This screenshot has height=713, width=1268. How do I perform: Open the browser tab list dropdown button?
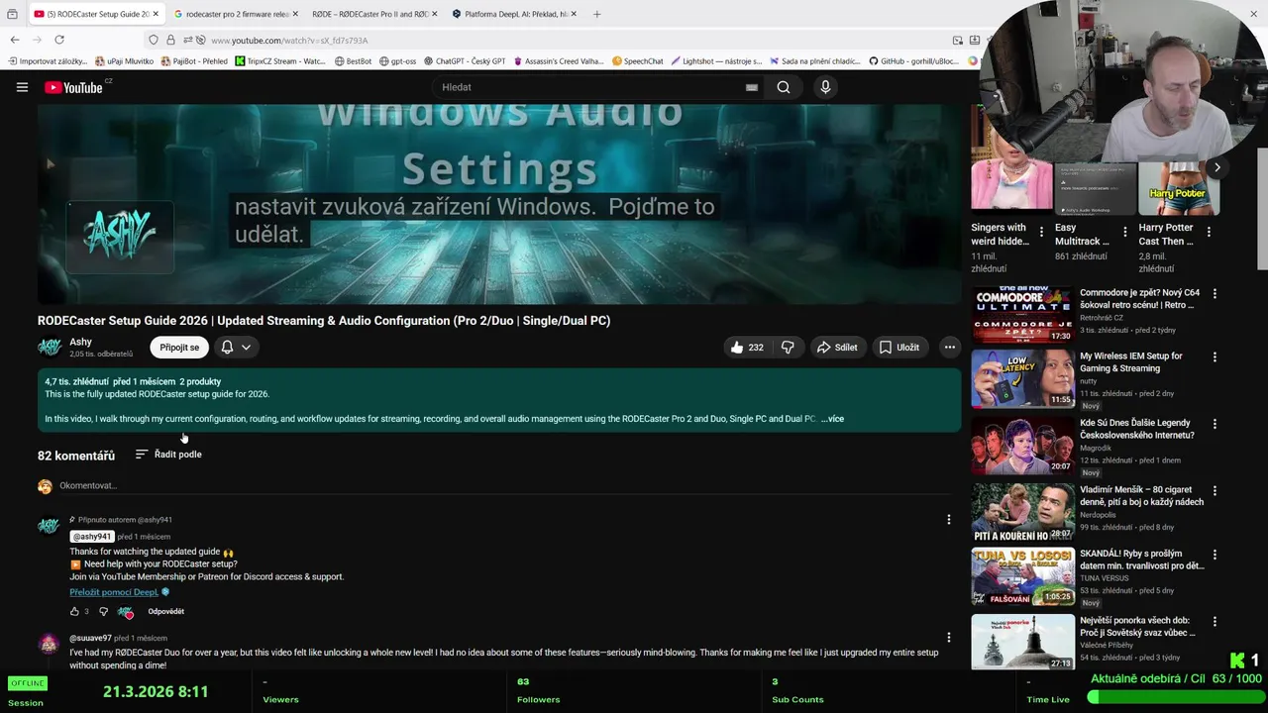click(x=12, y=14)
